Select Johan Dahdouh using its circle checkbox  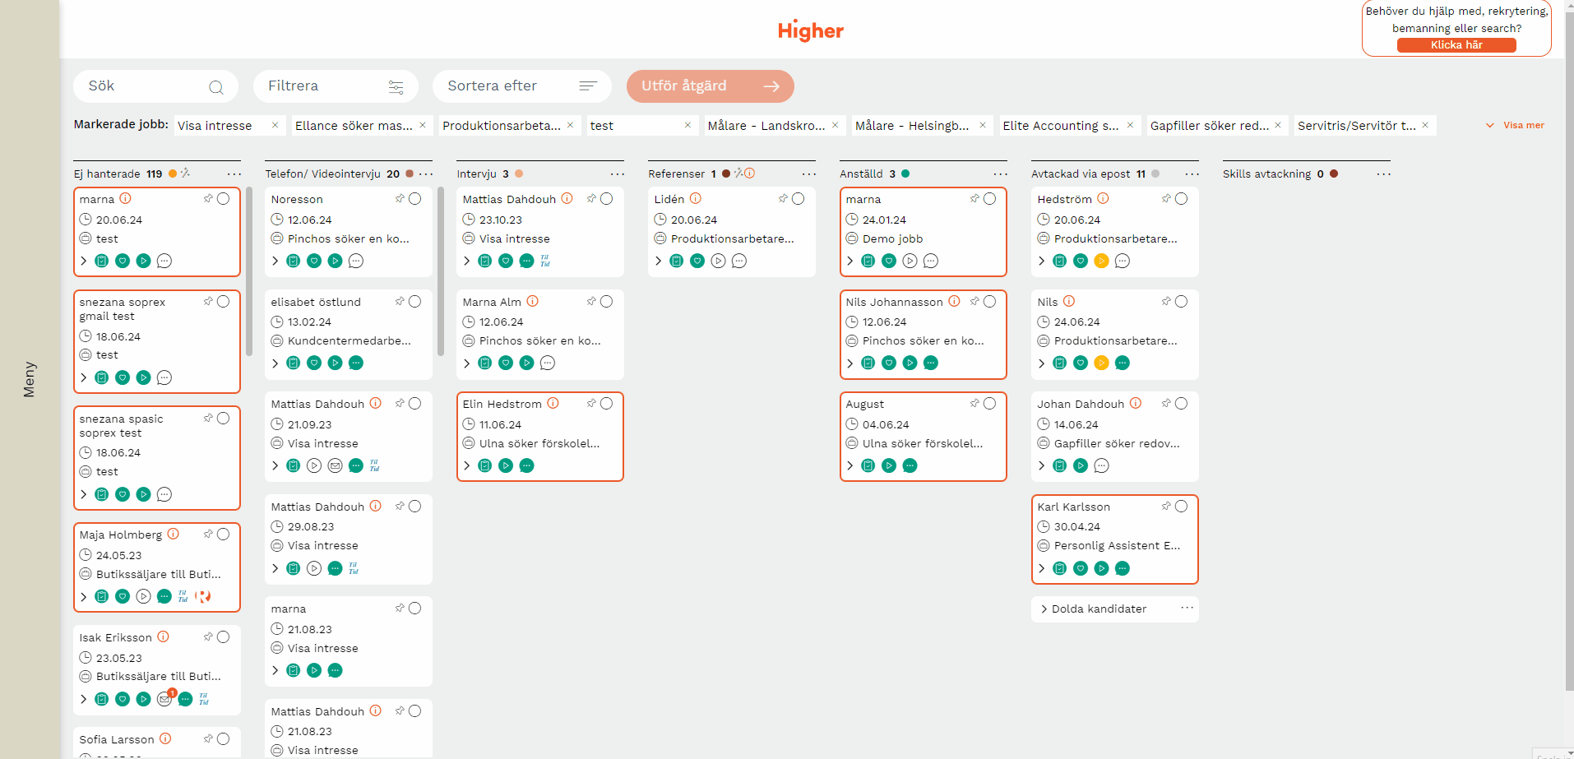point(1181,404)
